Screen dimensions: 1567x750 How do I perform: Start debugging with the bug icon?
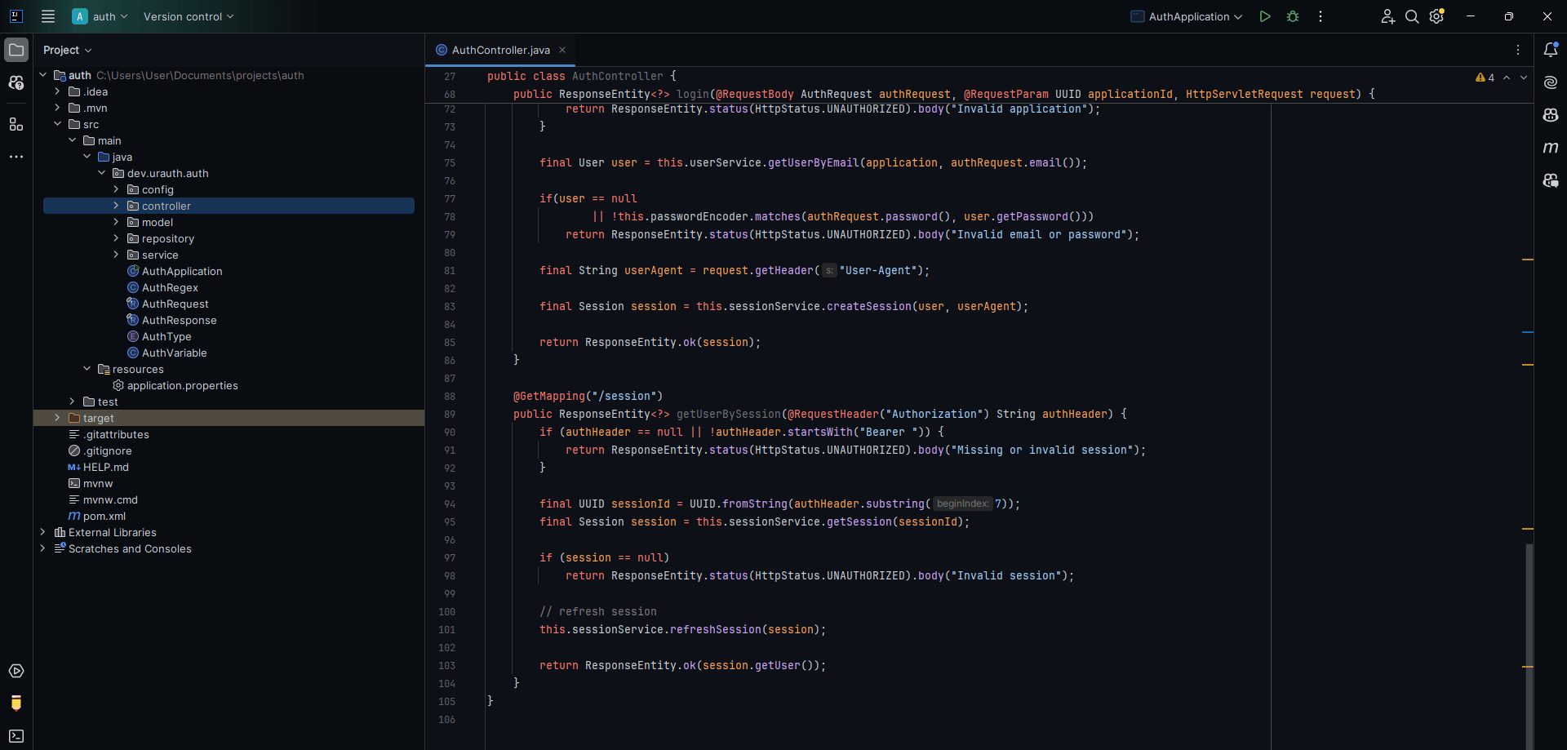pyautogui.click(x=1293, y=16)
